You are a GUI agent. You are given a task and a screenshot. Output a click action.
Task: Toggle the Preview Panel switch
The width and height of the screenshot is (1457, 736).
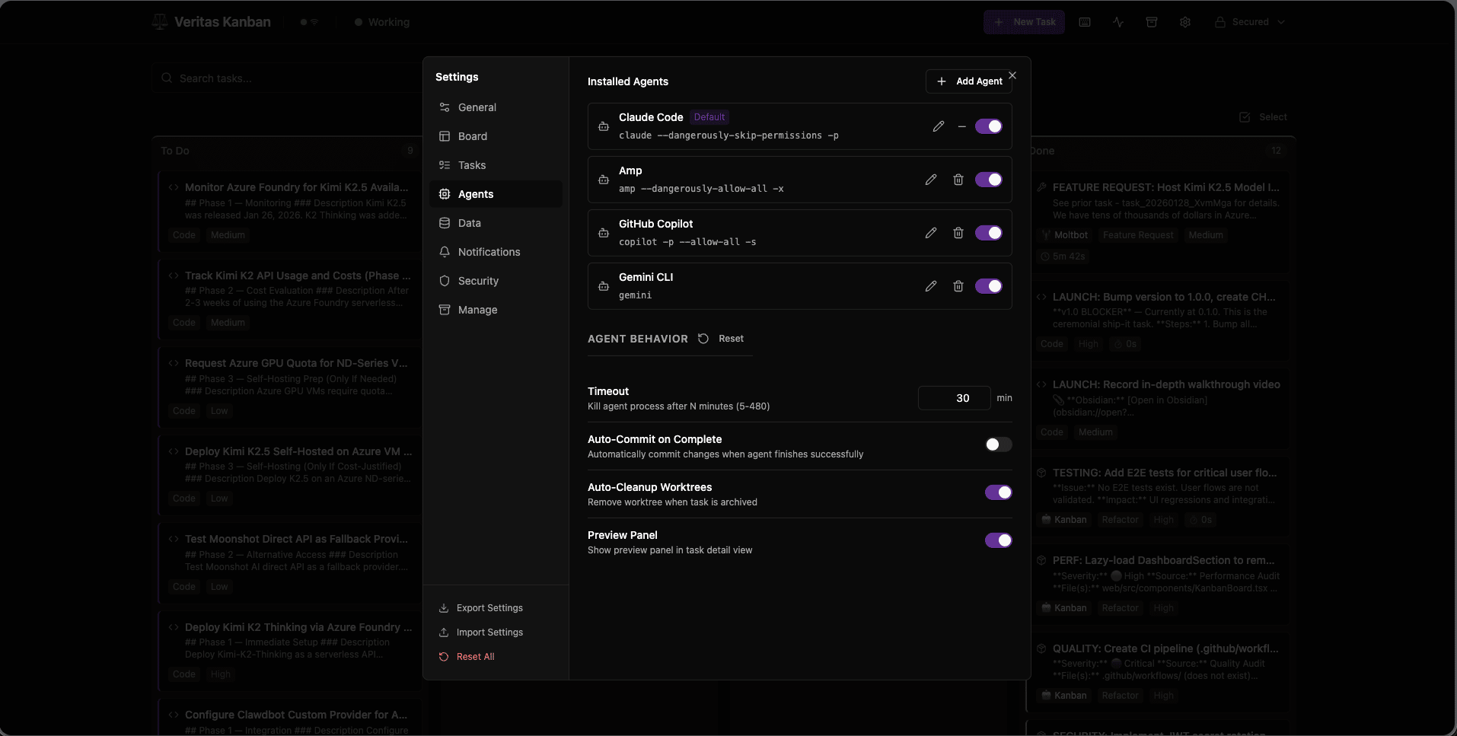(998, 540)
